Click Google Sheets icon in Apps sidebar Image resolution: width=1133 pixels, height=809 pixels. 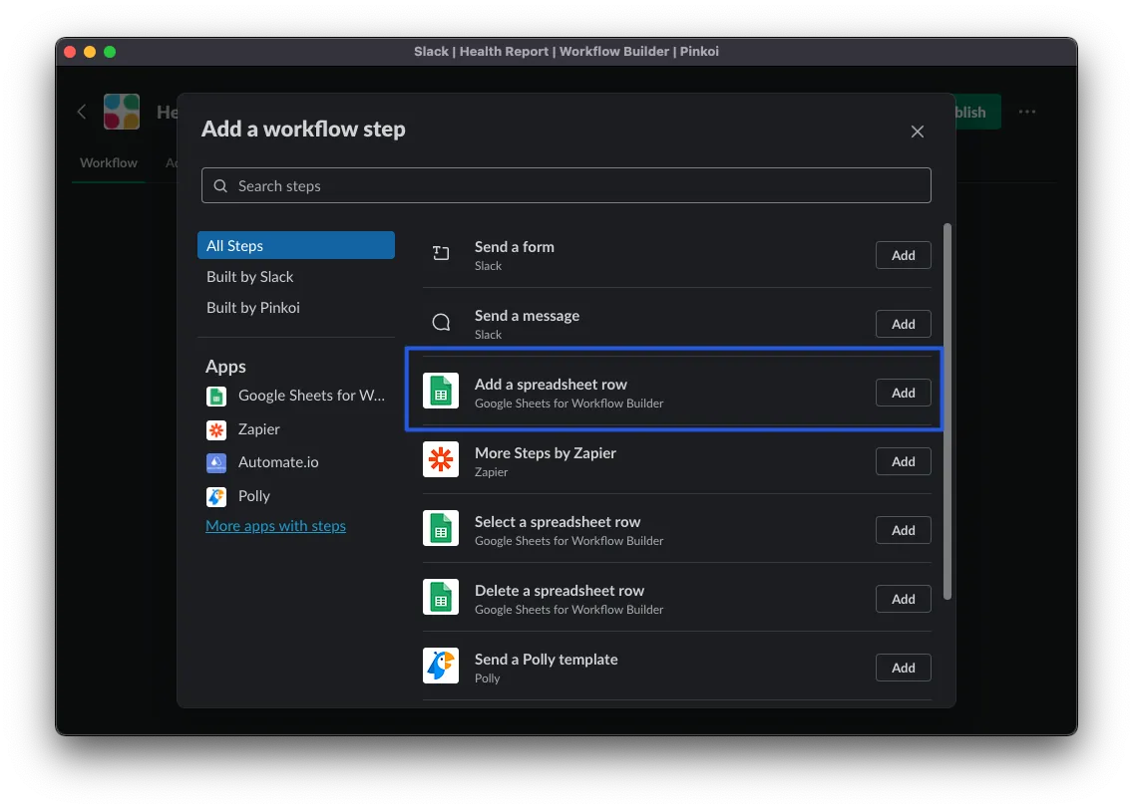click(x=216, y=396)
